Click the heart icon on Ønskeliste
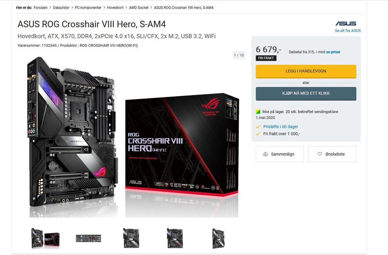This screenshot has width=388, height=255. pos(320,154)
